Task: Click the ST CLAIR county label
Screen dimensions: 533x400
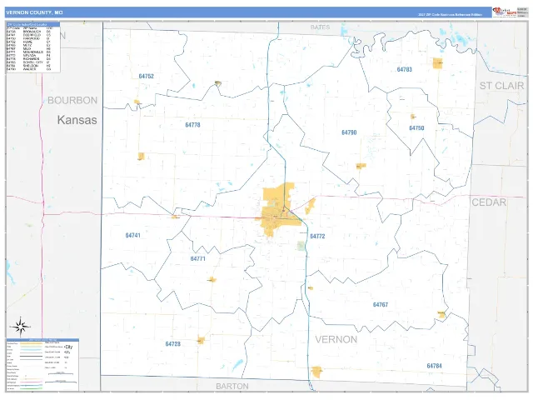Action: (501, 86)
